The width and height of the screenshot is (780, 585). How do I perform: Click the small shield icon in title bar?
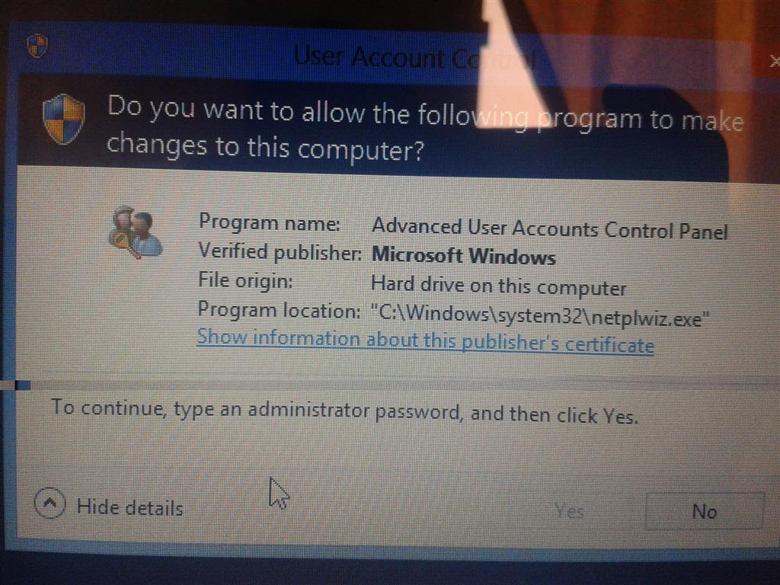click(x=37, y=46)
